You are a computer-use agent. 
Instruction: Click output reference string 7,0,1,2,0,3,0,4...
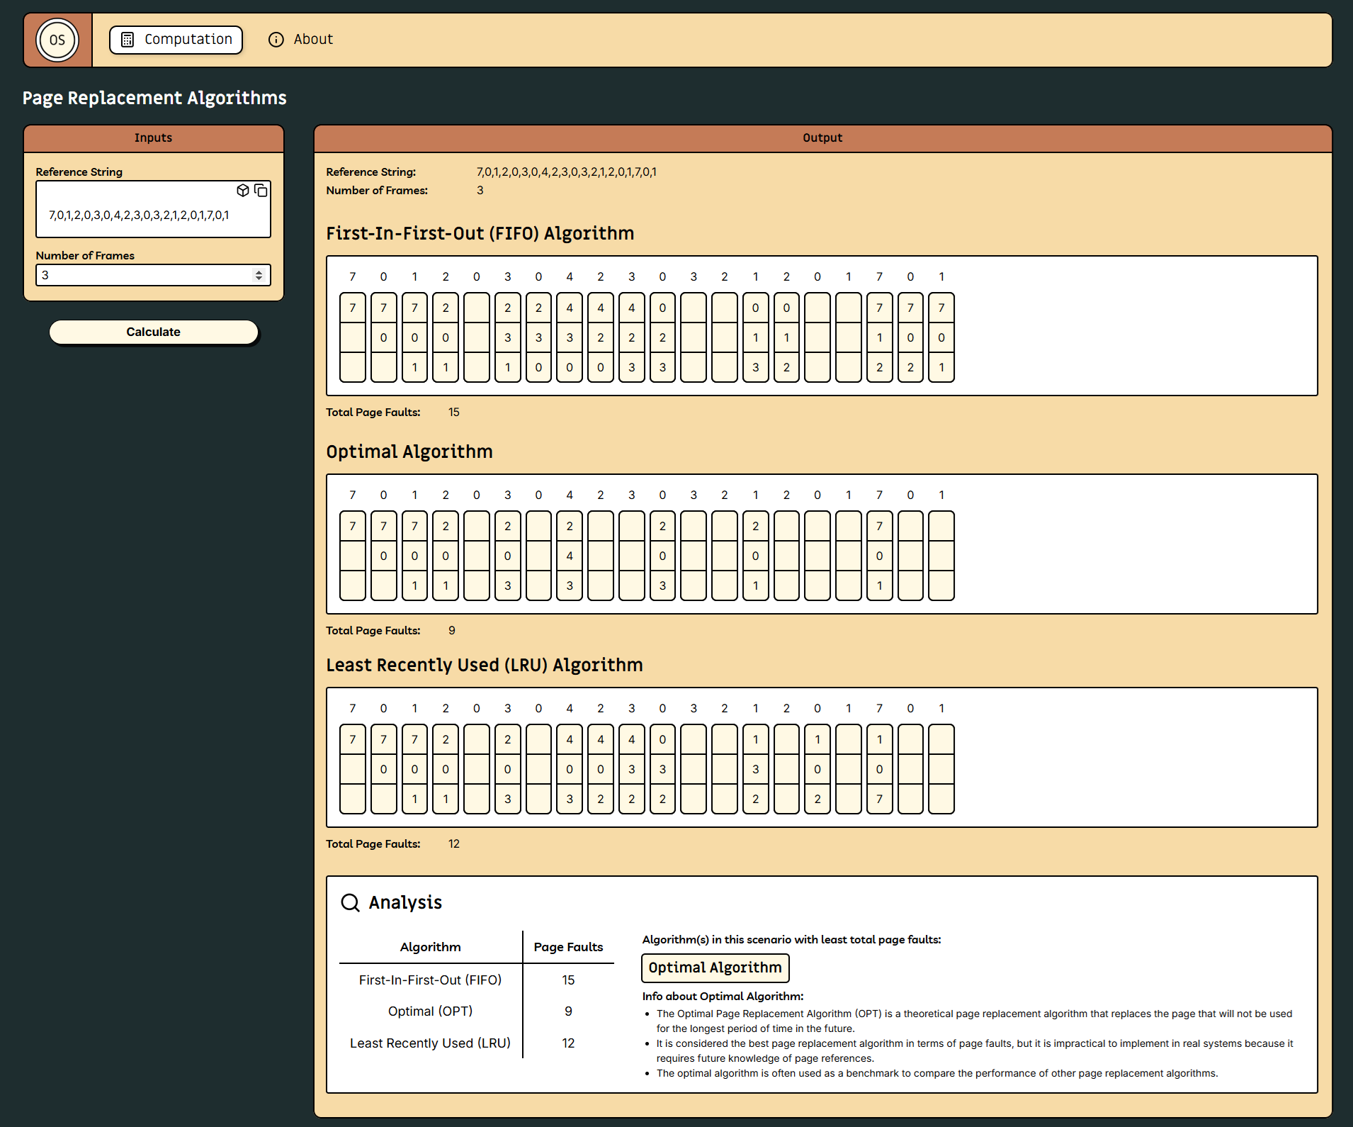pos(567,172)
